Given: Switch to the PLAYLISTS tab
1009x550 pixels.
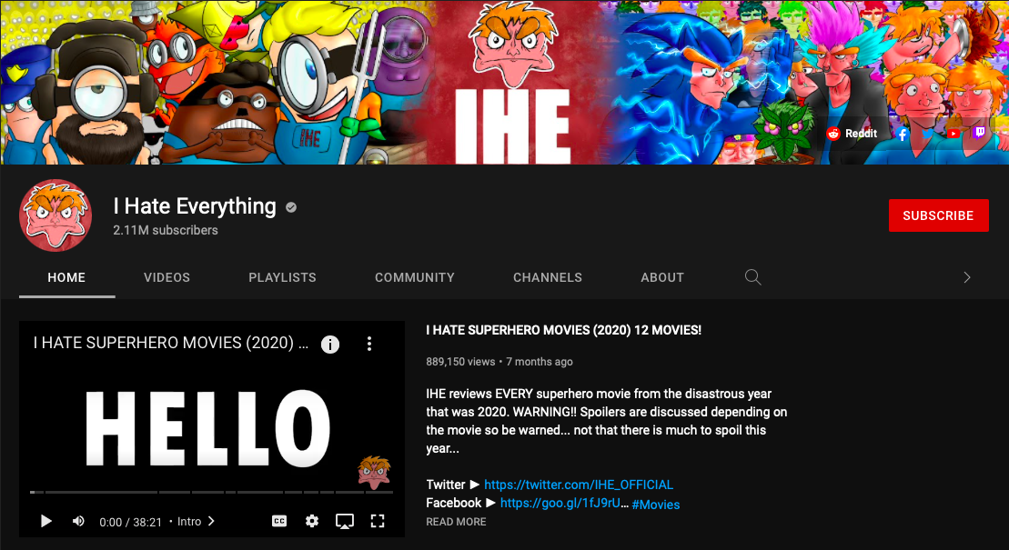Looking at the screenshot, I should click(282, 277).
